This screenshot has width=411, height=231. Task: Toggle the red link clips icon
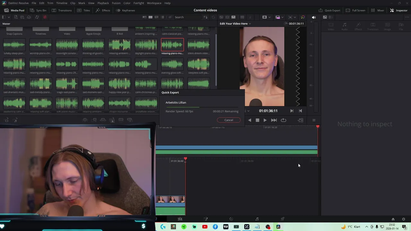pyautogui.click(x=45, y=17)
